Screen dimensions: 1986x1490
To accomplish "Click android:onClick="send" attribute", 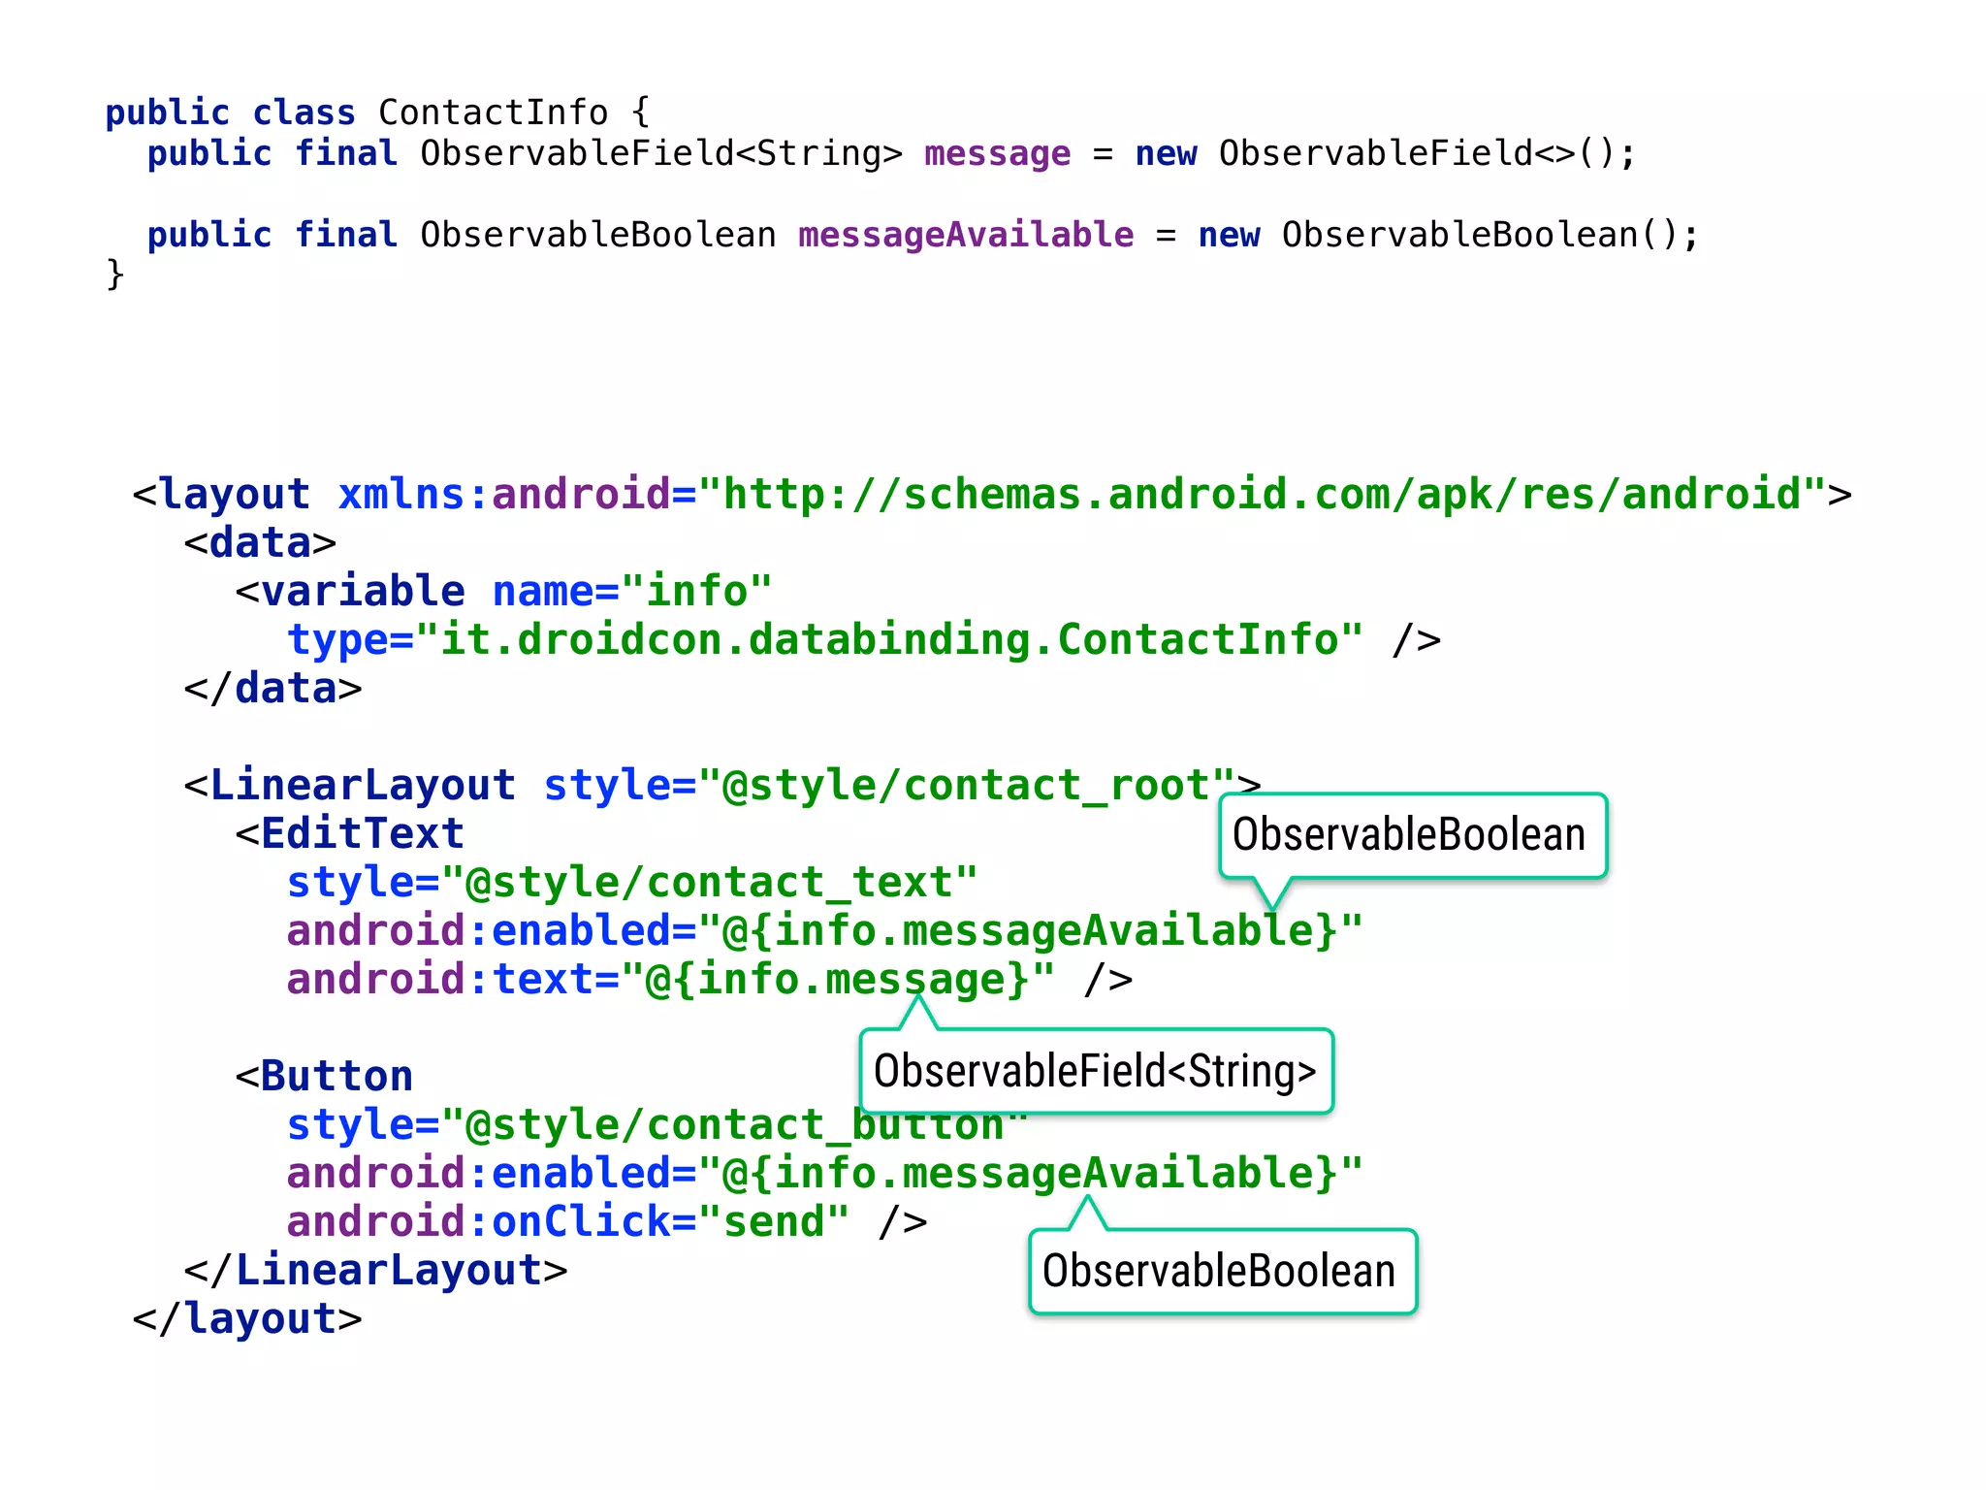I will (568, 1221).
